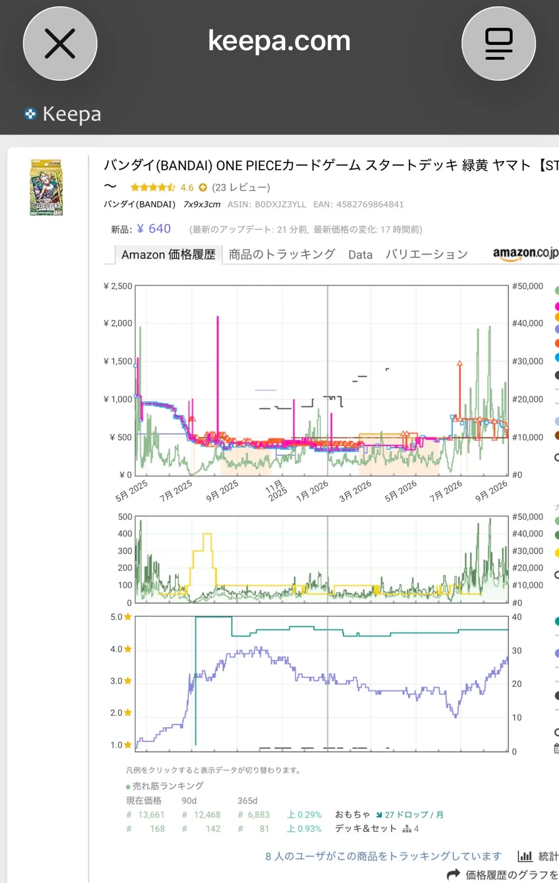Click the 365d rank value # 6,883
559x883 pixels.
(254, 815)
